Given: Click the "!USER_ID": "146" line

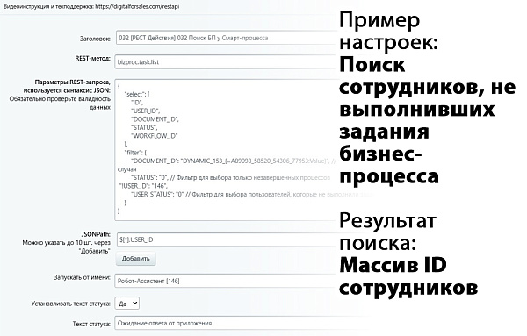Looking at the screenshot, I should pos(143,186).
